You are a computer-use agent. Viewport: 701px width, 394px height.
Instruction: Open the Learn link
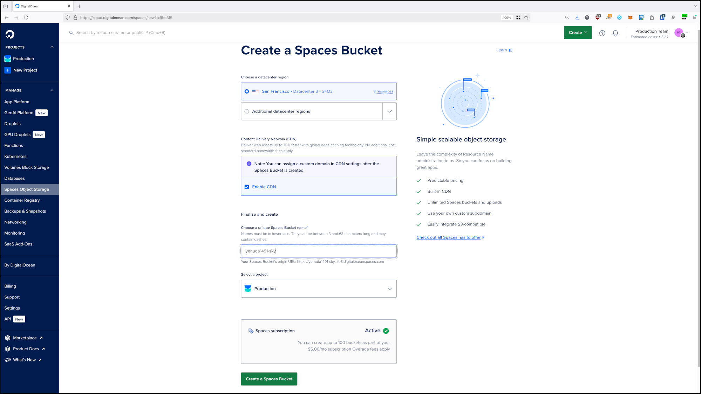pos(504,50)
